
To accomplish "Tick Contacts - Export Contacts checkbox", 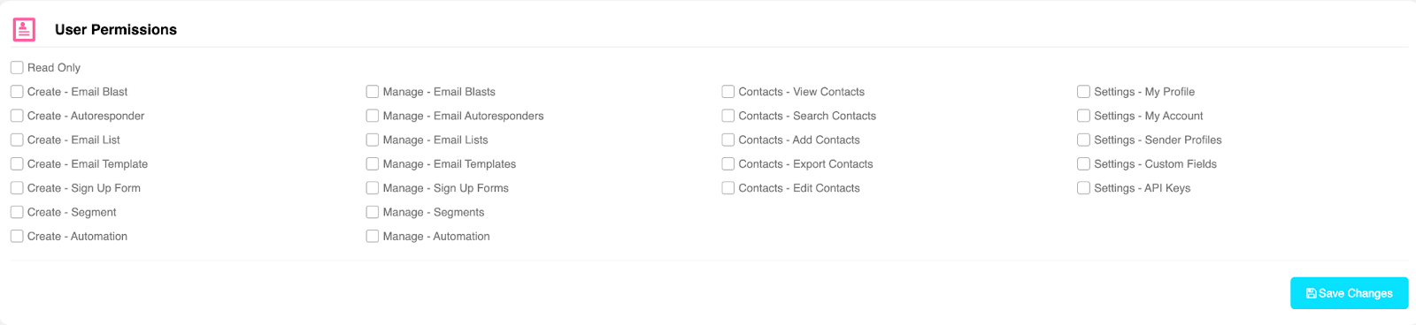I will point(728,163).
